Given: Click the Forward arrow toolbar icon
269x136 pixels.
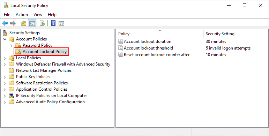Looking at the screenshot, I should pos(13,23).
